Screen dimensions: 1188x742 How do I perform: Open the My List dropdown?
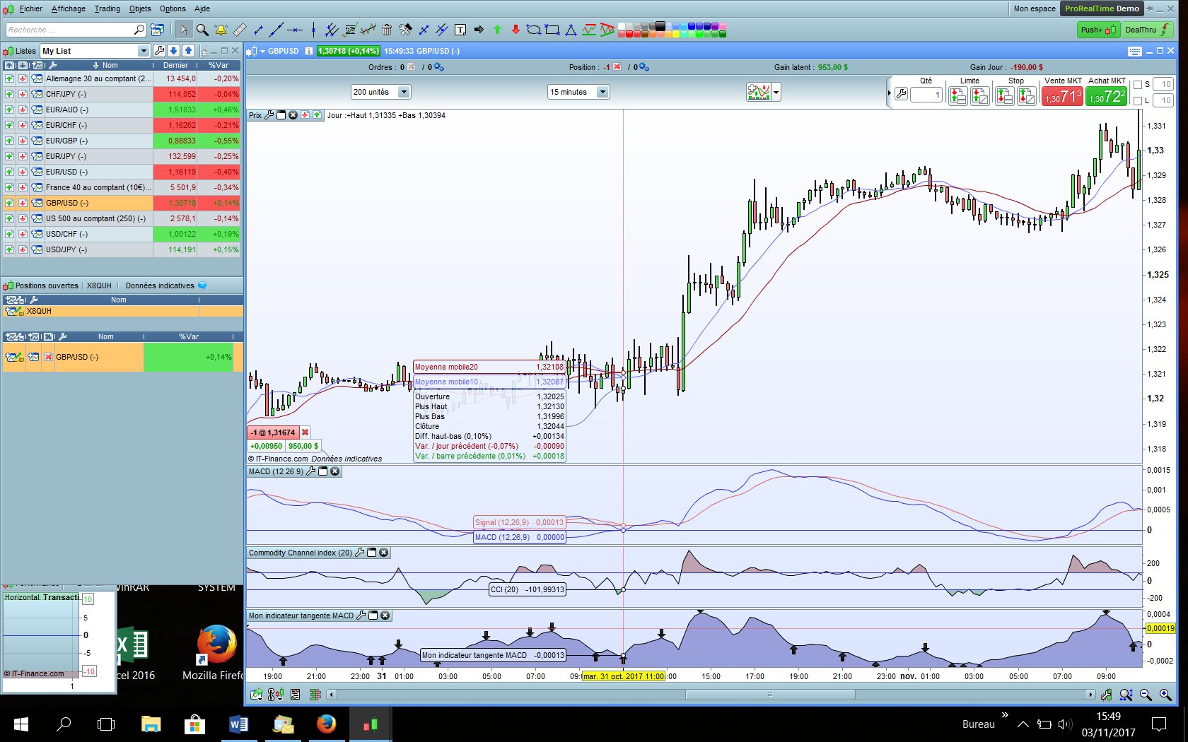tap(144, 51)
